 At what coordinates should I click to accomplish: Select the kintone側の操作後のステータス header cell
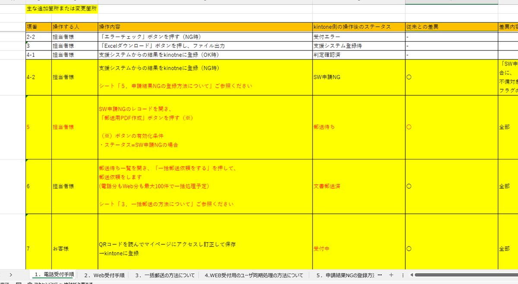point(358,27)
